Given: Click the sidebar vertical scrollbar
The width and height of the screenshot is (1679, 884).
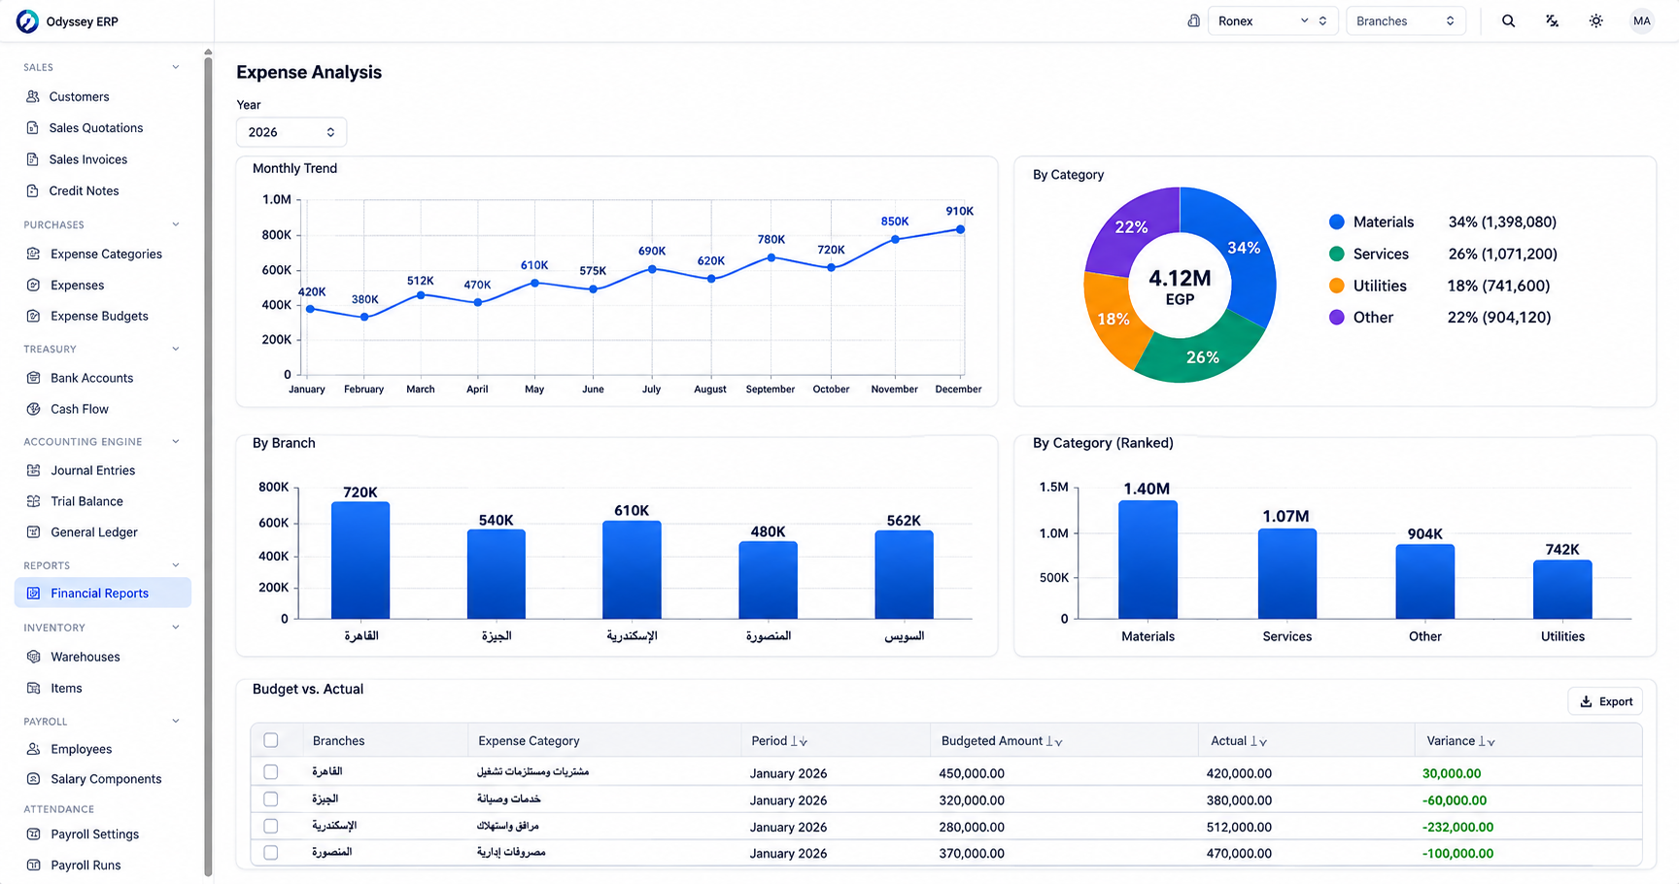Looking at the screenshot, I should [x=208, y=464].
